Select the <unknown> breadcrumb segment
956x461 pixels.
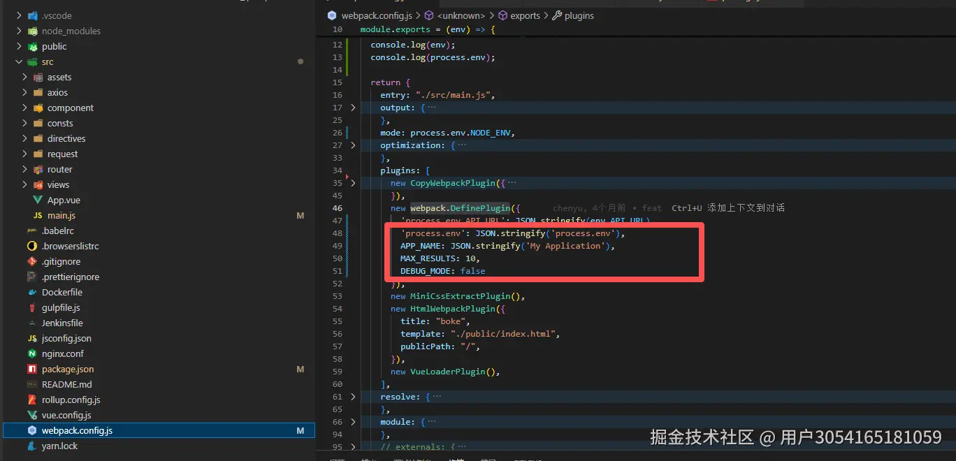[461, 15]
